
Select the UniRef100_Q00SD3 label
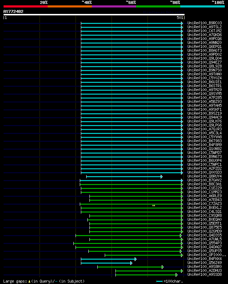point(204,172)
